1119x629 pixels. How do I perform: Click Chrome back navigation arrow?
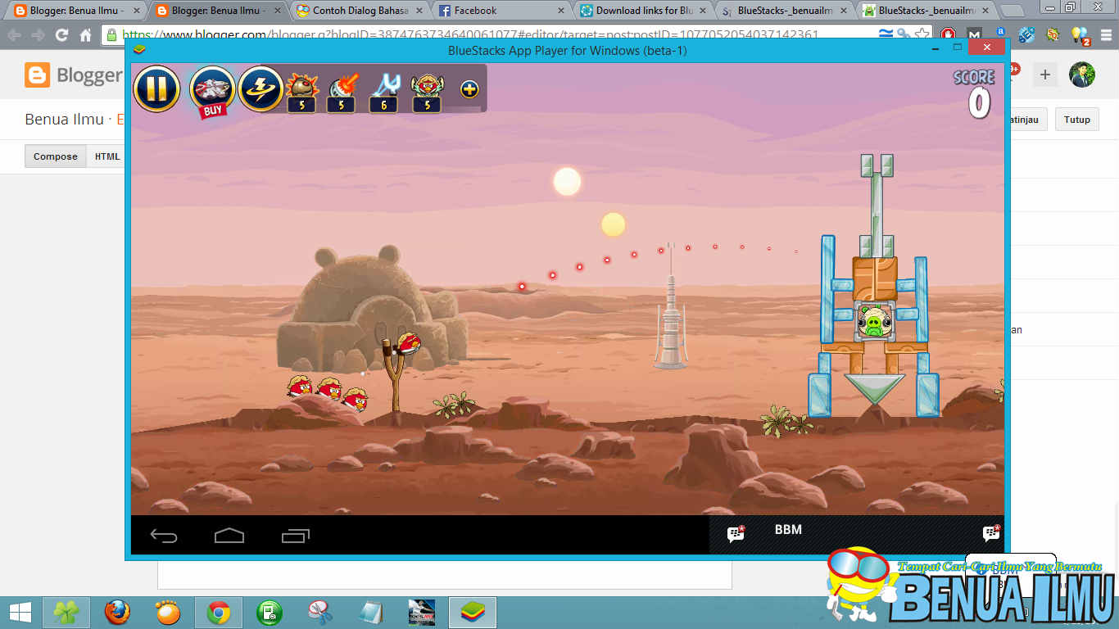15,35
